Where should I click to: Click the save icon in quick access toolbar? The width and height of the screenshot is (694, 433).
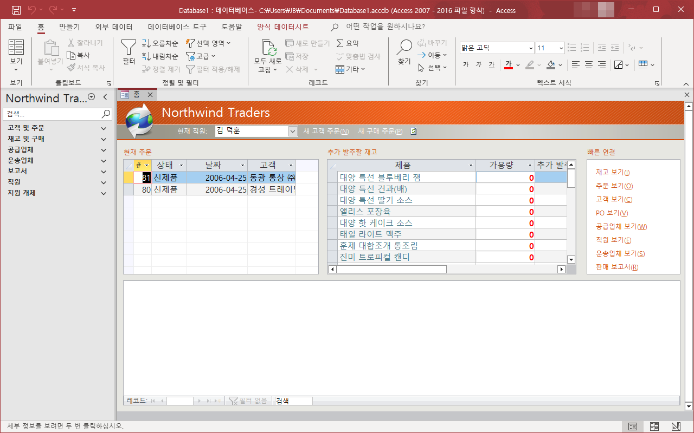point(16,10)
